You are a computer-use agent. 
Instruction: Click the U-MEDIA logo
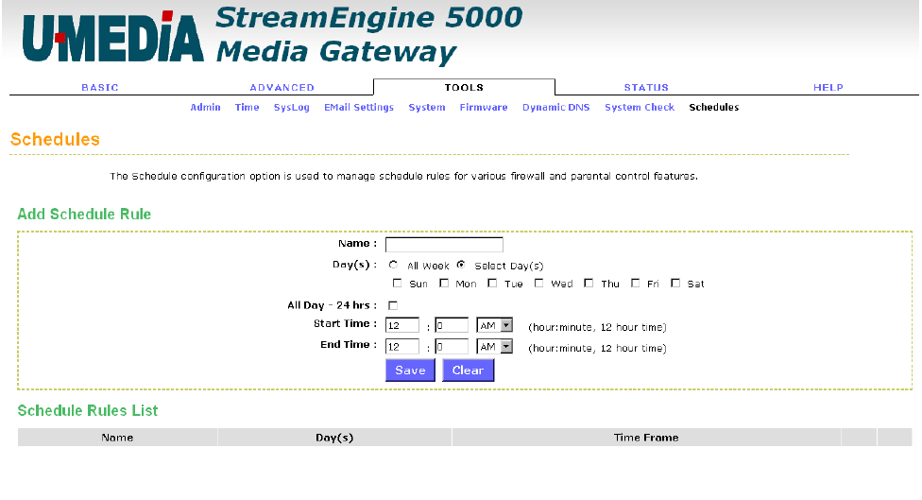[113, 37]
